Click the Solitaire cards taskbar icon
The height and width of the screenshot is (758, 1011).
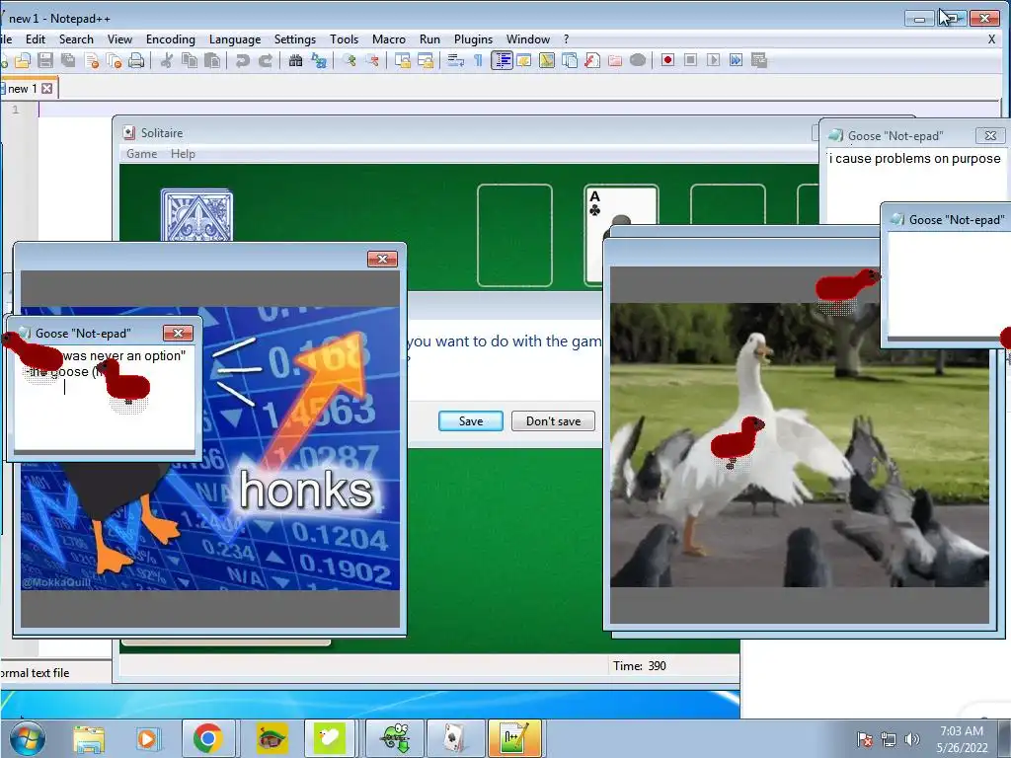(x=456, y=738)
